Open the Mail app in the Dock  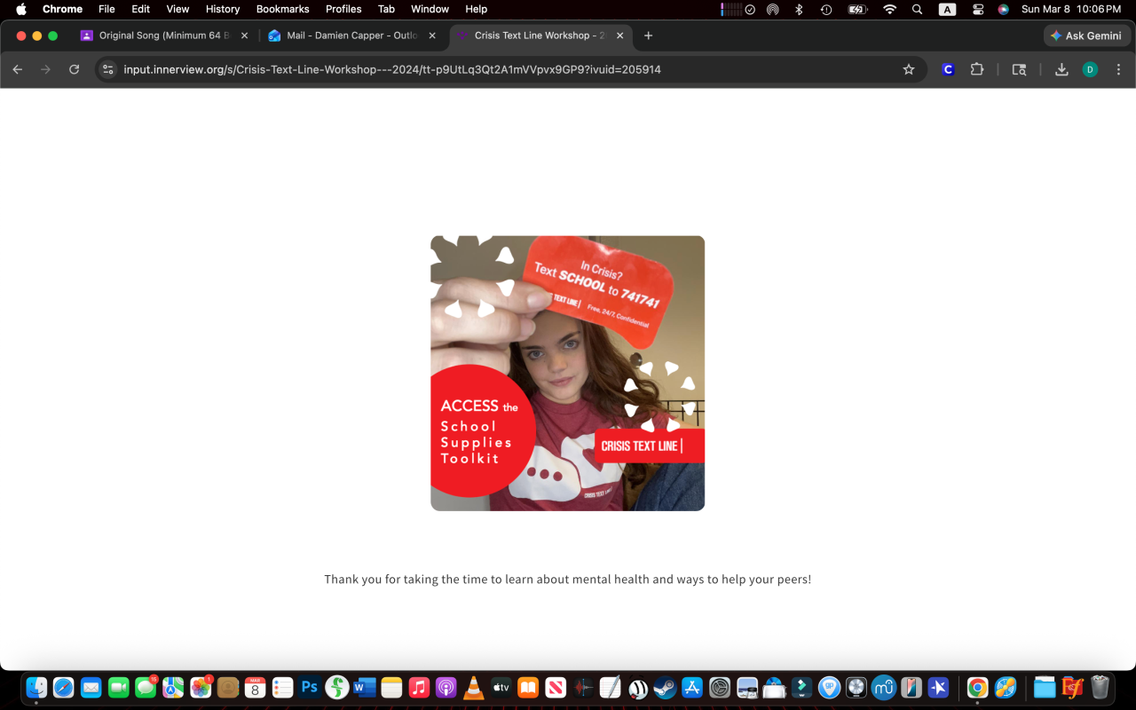click(x=91, y=687)
